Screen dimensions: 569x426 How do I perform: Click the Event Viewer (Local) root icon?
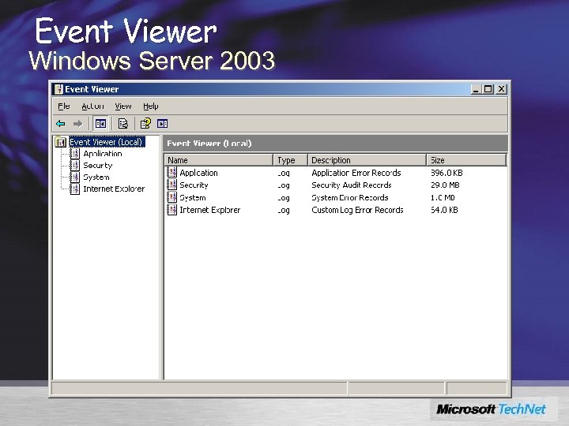tap(61, 142)
